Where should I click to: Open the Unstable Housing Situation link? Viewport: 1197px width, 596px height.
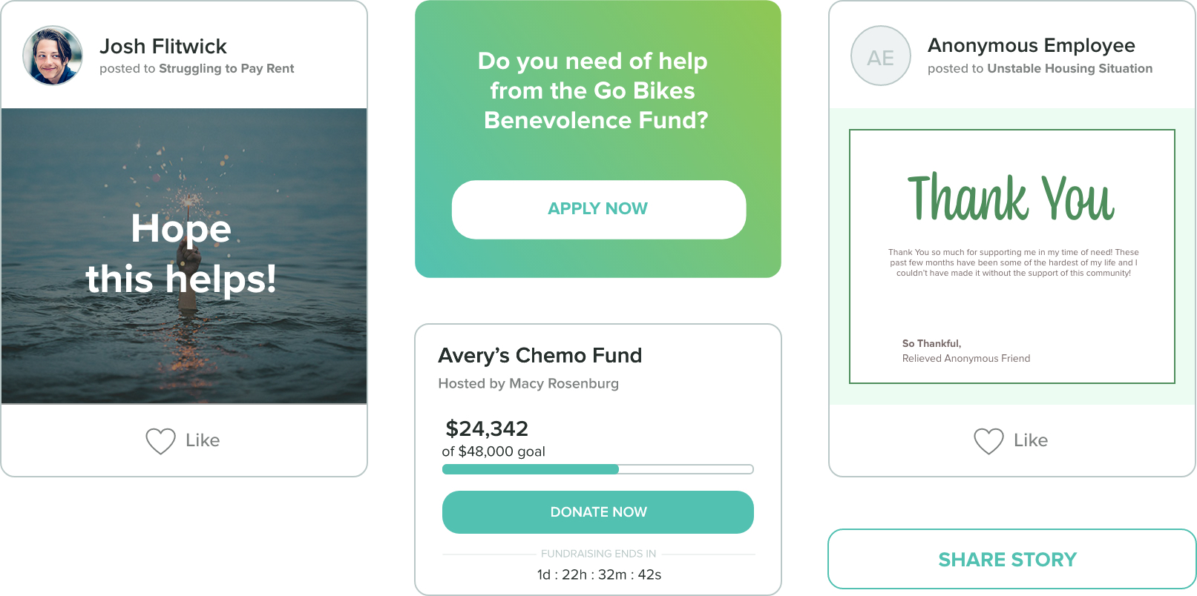(x=1069, y=69)
